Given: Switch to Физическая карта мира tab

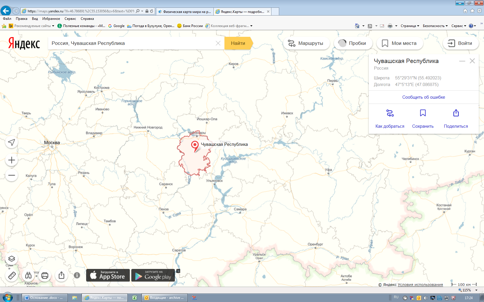Looking at the screenshot, I should click(x=185, y=12).
